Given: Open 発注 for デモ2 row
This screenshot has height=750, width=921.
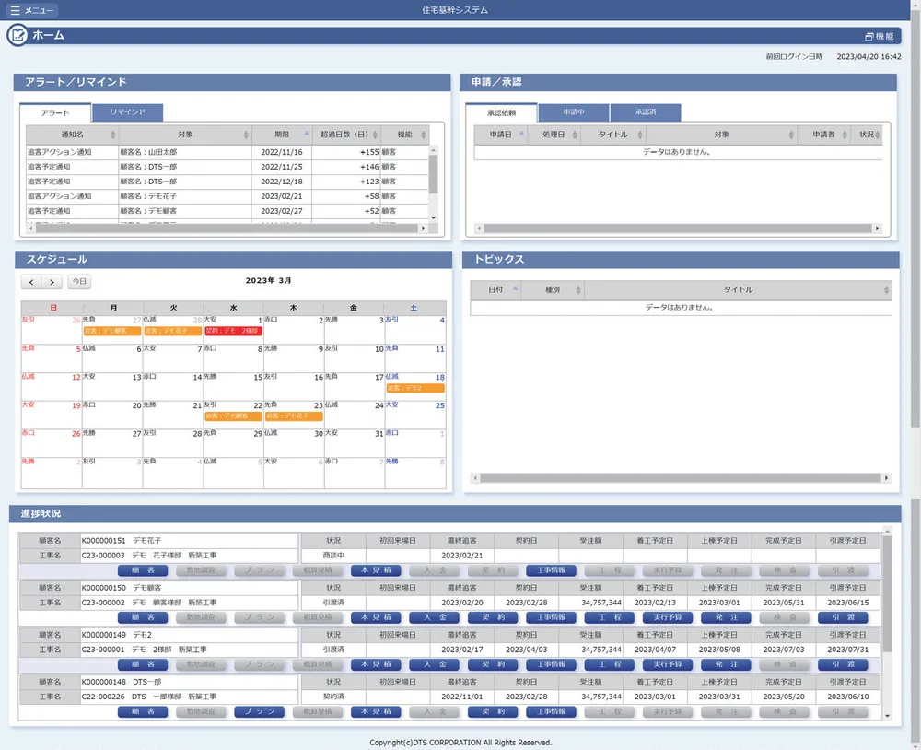Looking at the screenshot, I should (x=726, y=664).
